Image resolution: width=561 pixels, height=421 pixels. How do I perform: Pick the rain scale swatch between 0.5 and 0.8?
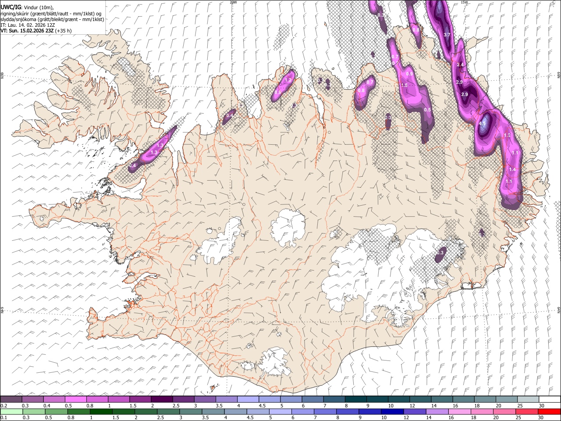coord(56,411)
